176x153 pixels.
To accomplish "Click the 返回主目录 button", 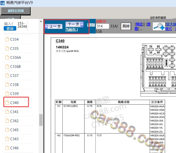I will coord(15,11).
